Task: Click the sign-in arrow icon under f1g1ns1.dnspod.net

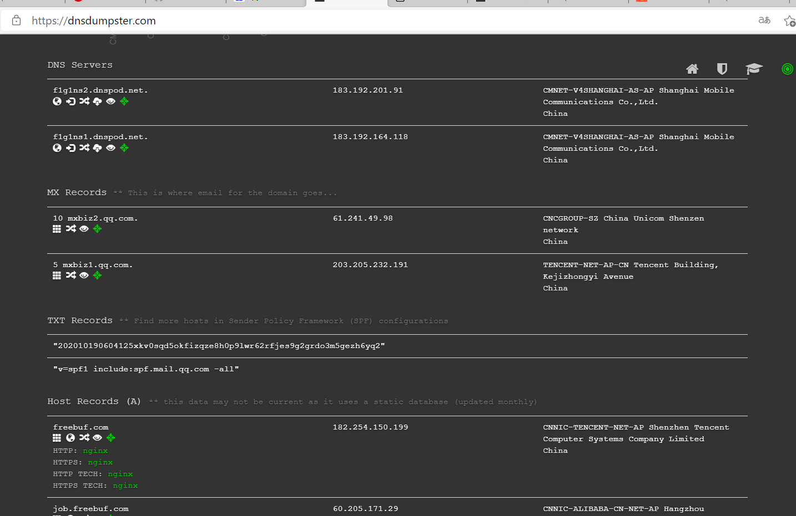Action: point(70,148)
